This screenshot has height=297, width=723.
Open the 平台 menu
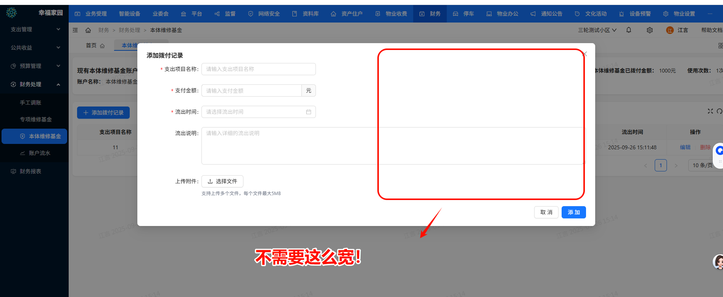192,14
